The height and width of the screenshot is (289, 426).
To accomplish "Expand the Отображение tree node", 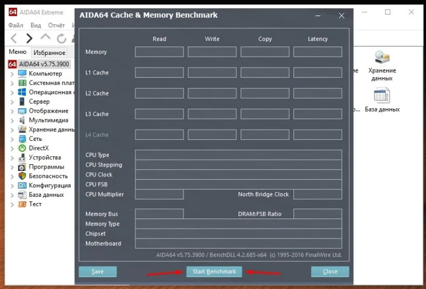I will click(x=12, y=111).
